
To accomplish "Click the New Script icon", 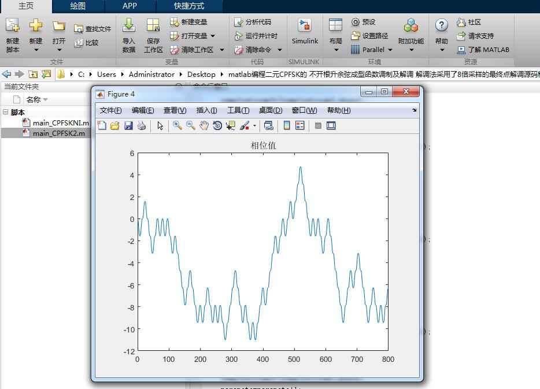I will [x=13, y=25].
